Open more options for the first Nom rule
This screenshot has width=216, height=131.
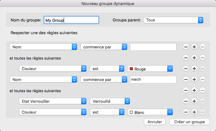[x=203, y=47]
